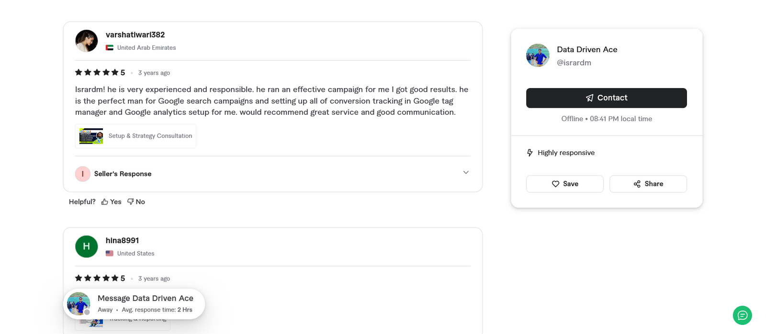The image size is (766, 334).
Task: Click Data Driven Ace's profile picture
Action: click(x=537, y=55)
